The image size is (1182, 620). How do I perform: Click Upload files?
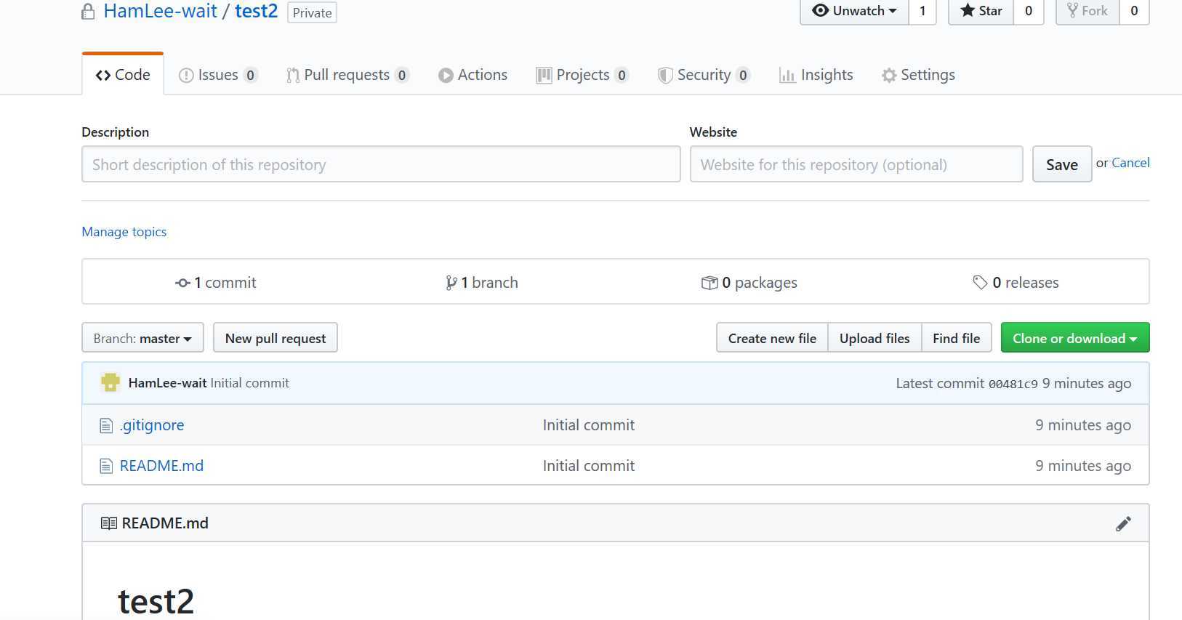click(875, 338)
